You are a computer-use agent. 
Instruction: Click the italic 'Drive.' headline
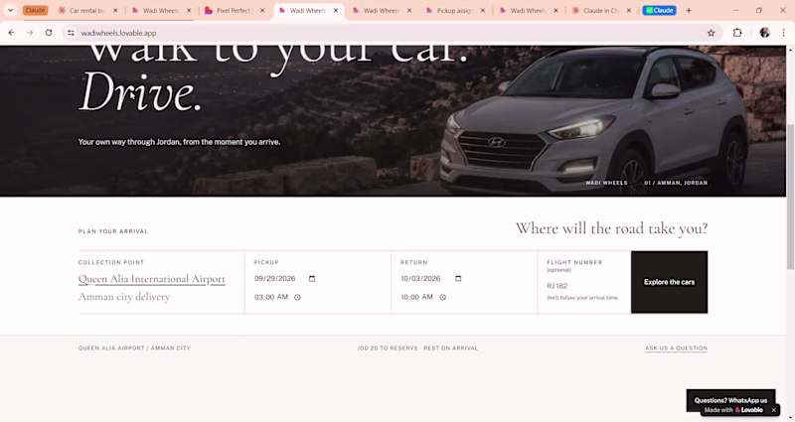click(x=140, y=92)
